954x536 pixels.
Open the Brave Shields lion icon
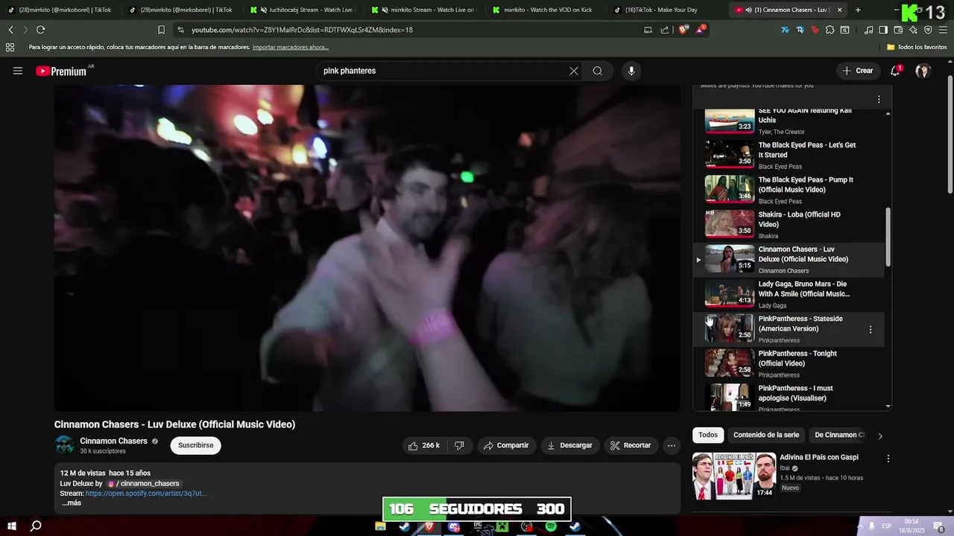point(683,30)
